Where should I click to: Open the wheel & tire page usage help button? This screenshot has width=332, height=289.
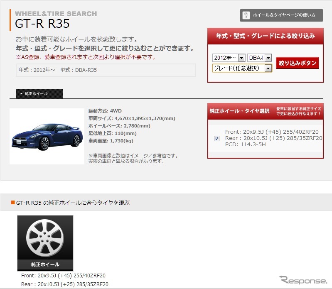tap(281, 15)
